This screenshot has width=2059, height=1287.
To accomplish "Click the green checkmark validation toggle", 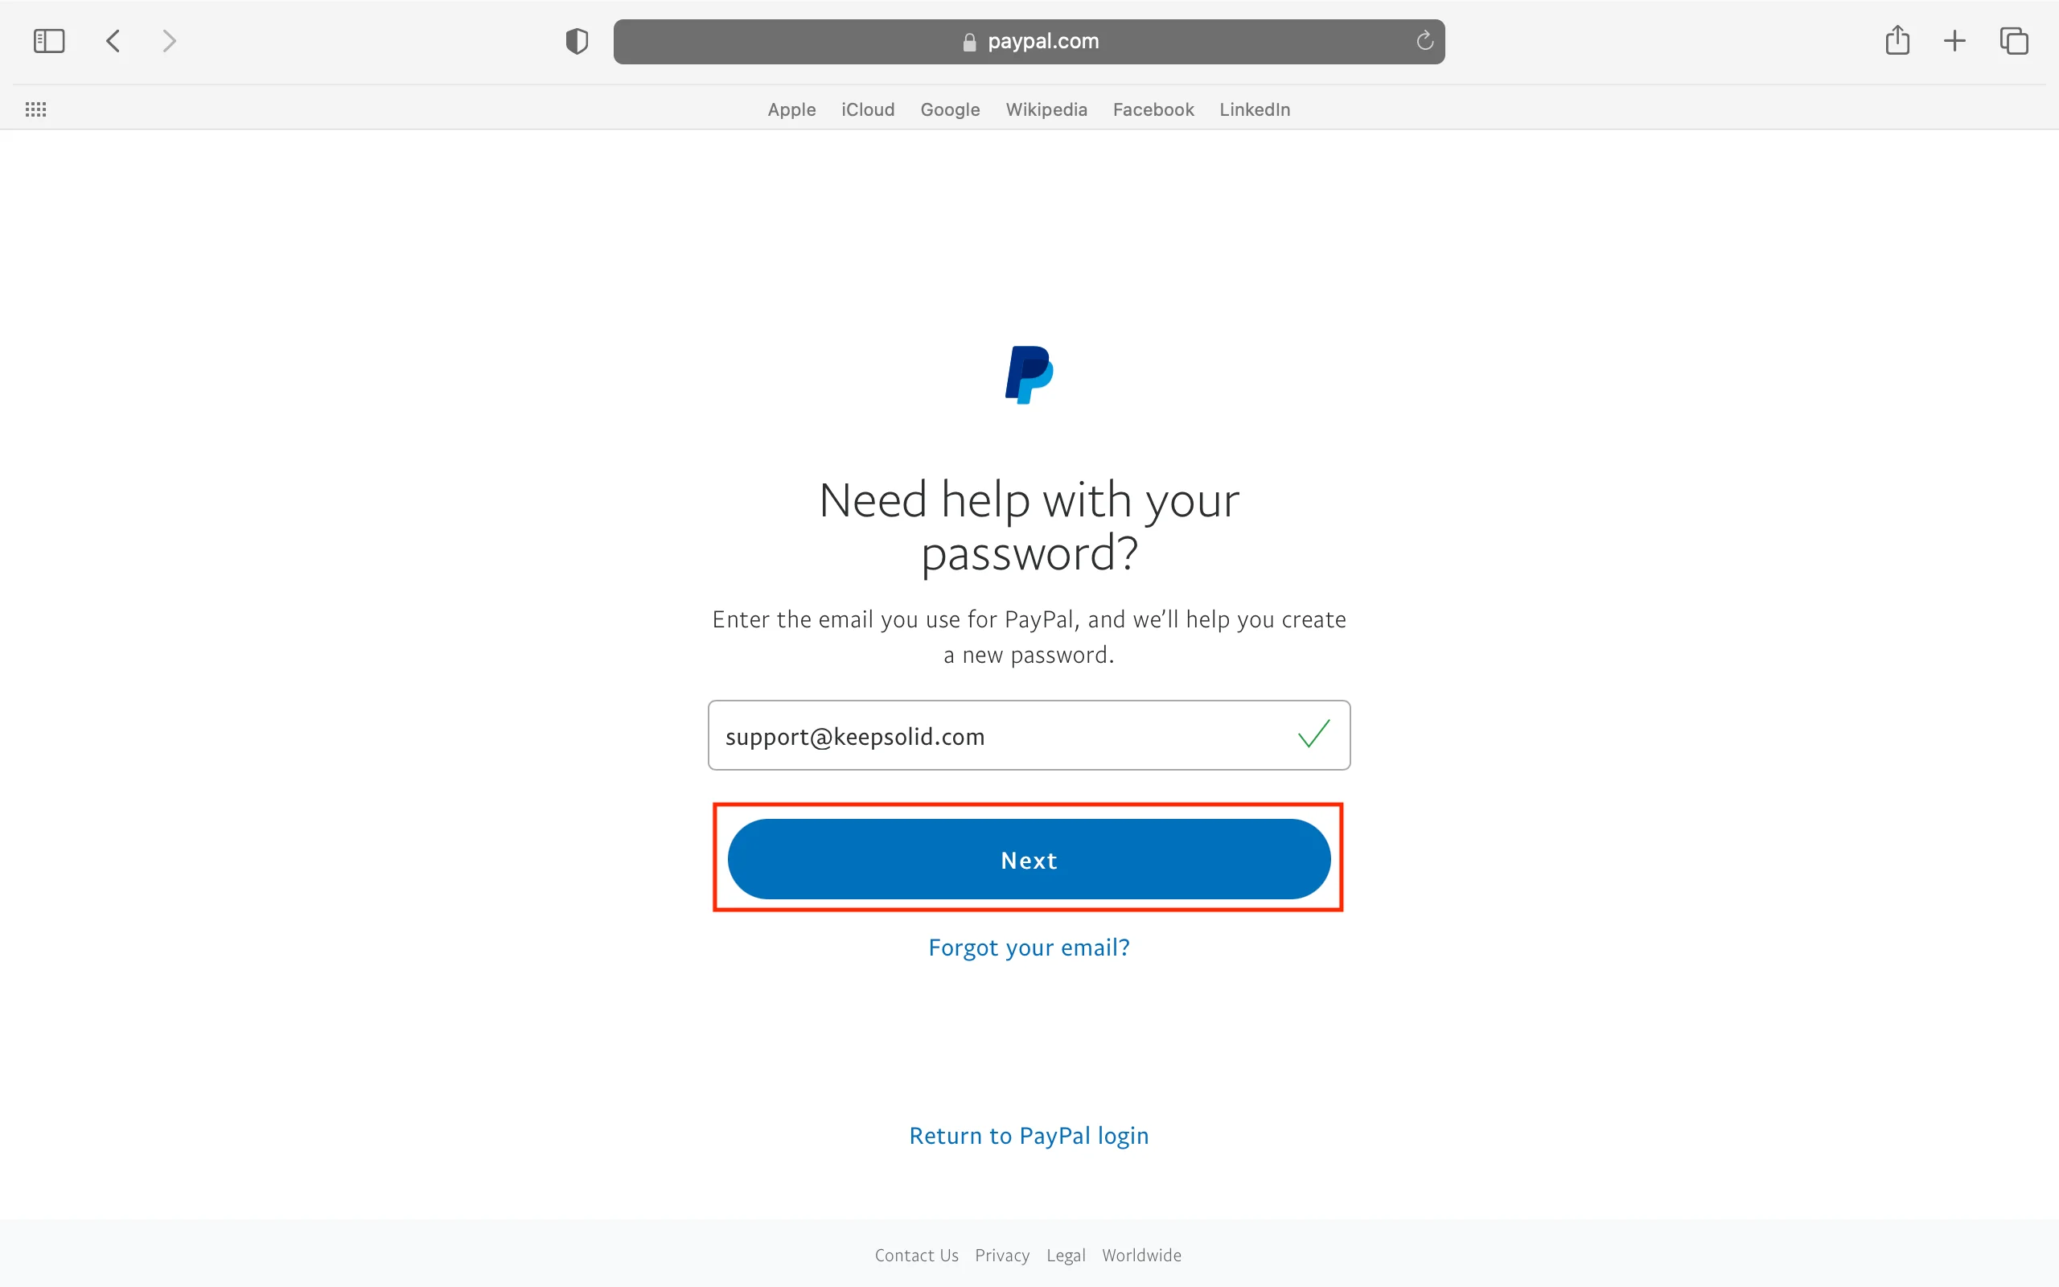I will (1312, 734).
